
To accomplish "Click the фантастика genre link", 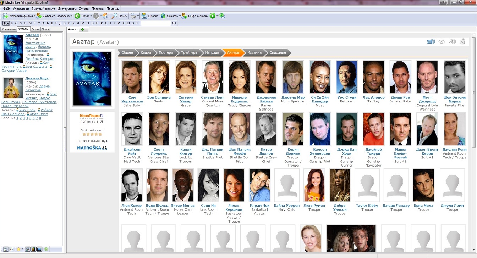I will tap(35, 43).
